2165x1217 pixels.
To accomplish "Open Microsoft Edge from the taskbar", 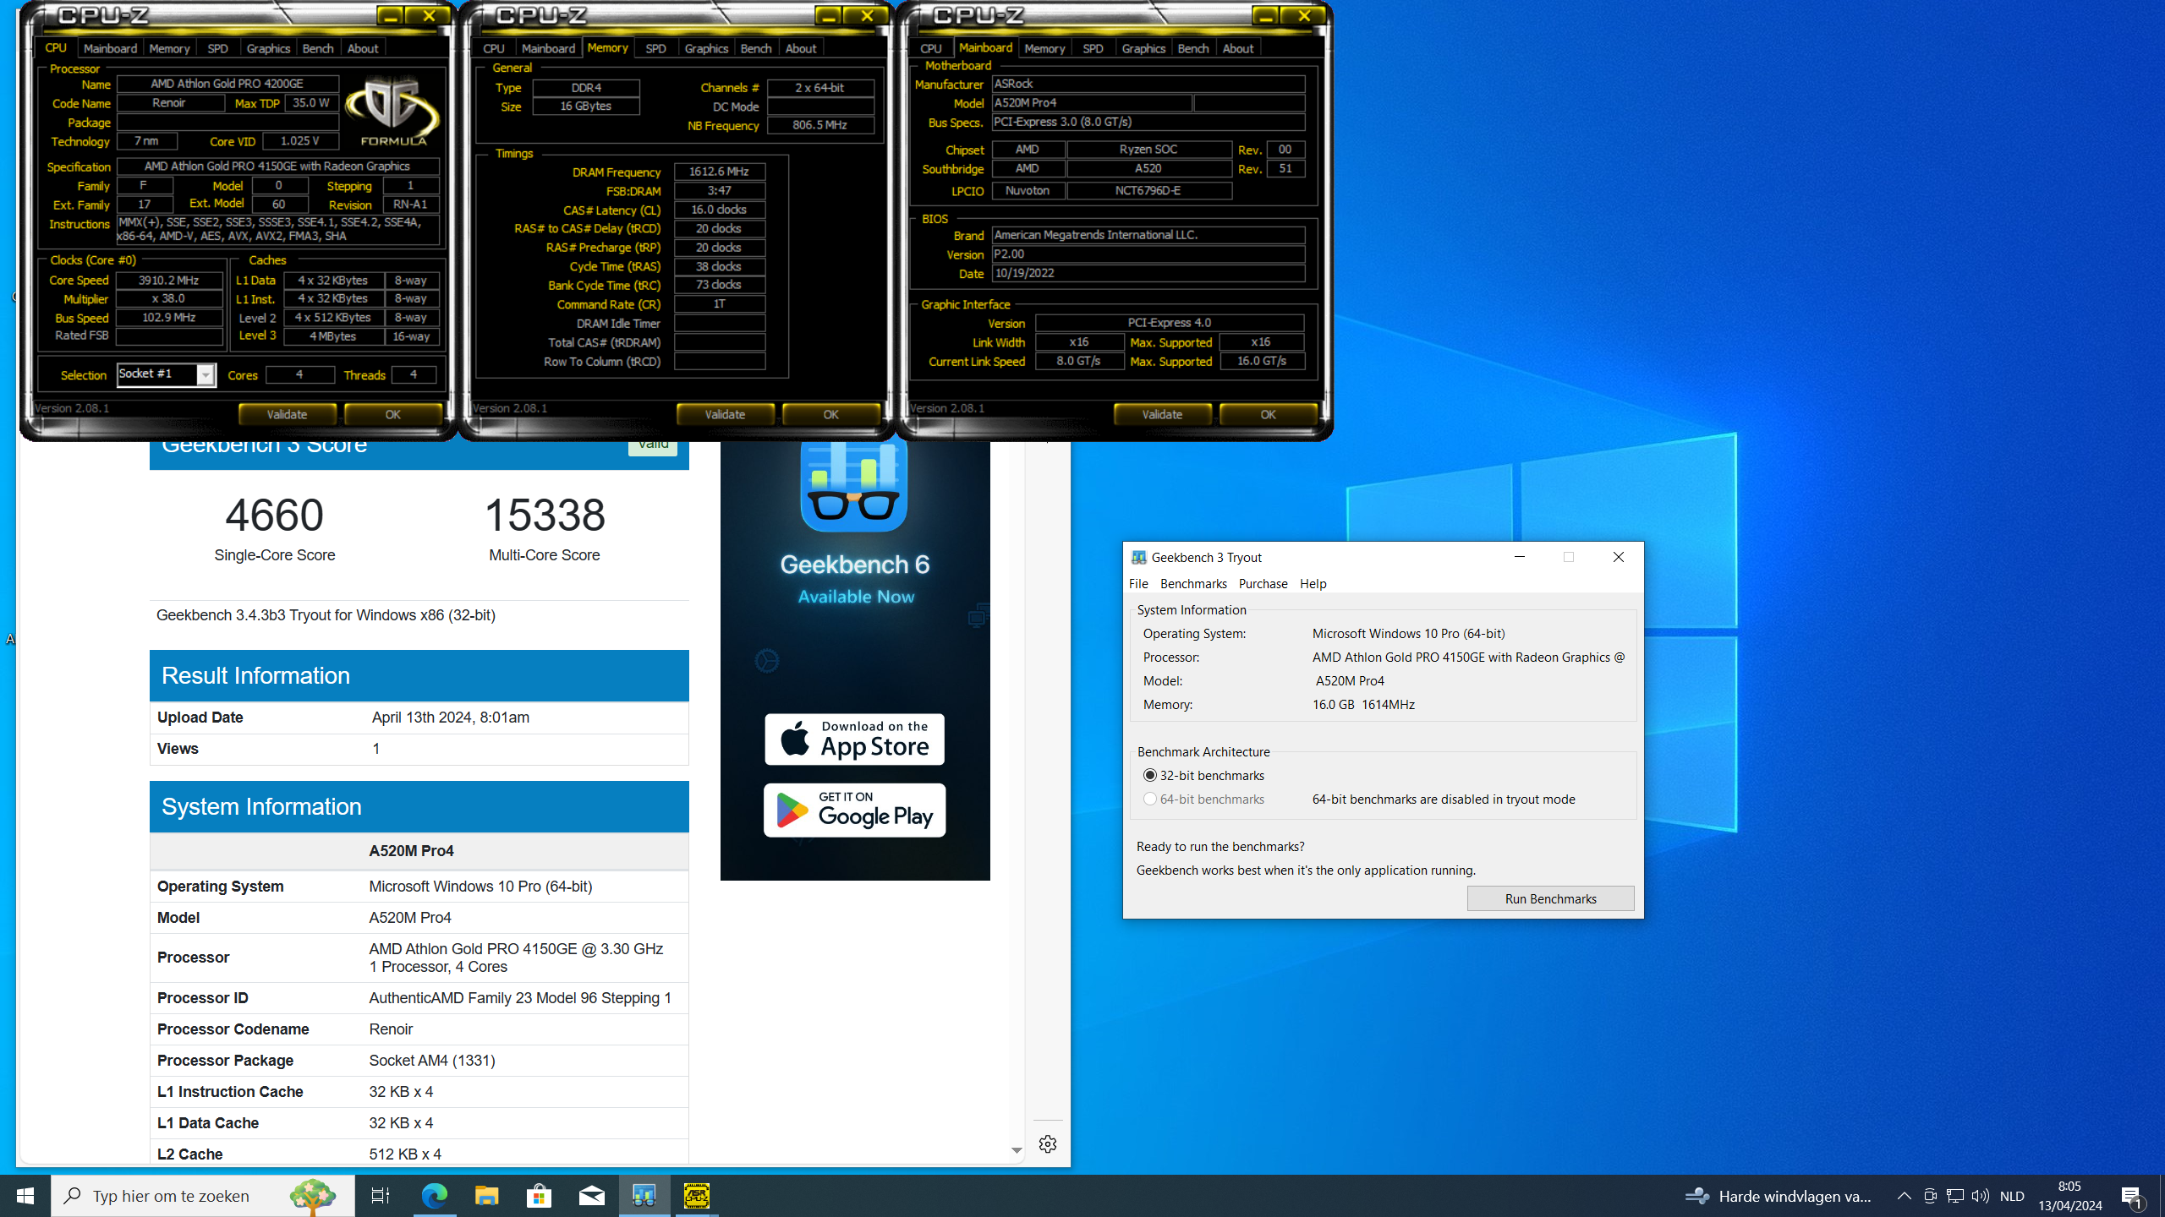I will (x=435, y=1196).
